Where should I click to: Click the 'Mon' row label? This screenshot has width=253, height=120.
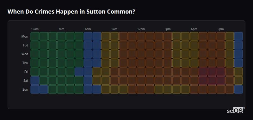pos(25,36)
